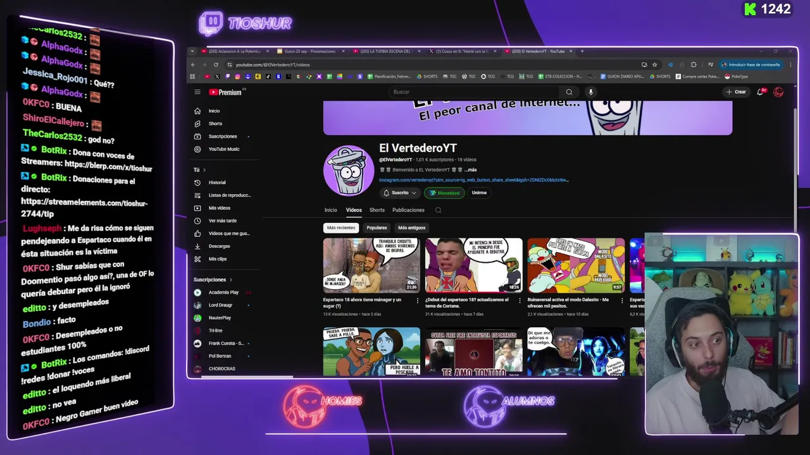This screenshot has height=455, width=810.
Task: Open the instagram.com/vertederoyt link
Action: (473, 180)
